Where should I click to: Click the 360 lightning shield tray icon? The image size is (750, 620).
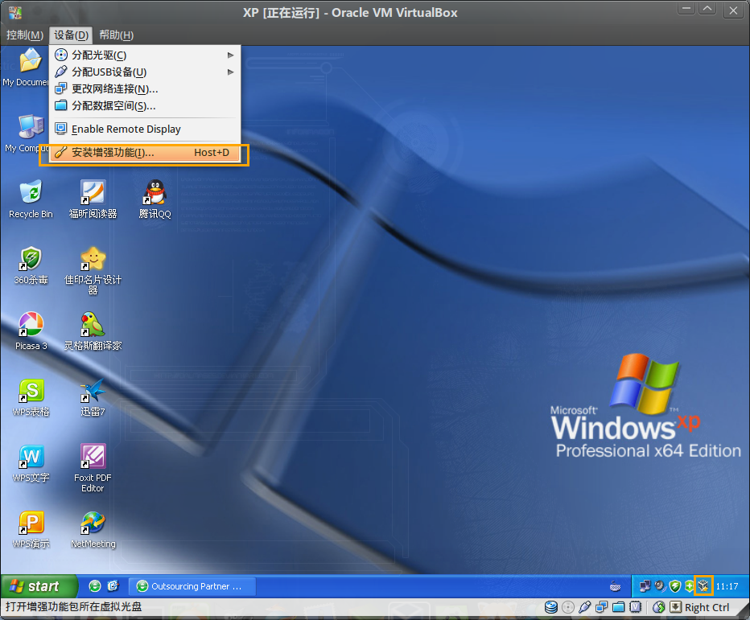[675, 586]
